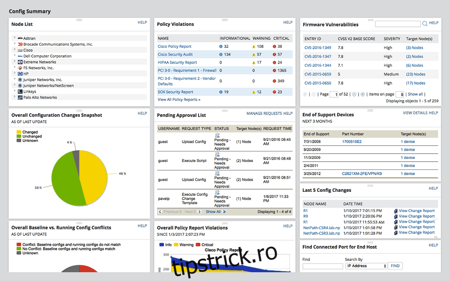The image size is (450, 281).
Task: Go to first page of Firmware Vulnerabilities
Action: point(305,94)
